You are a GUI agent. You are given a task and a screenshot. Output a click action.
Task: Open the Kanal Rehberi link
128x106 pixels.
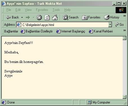101,31
